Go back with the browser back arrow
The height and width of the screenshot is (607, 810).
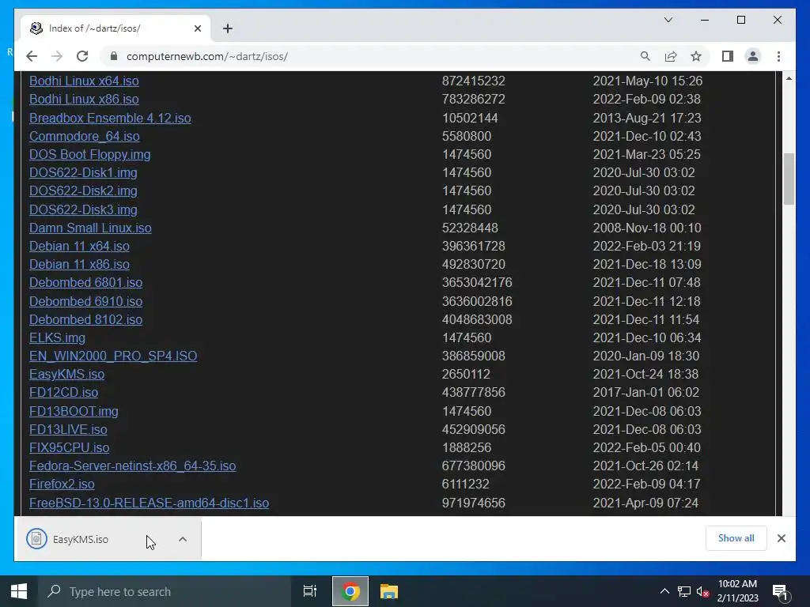tap(32, 56)
